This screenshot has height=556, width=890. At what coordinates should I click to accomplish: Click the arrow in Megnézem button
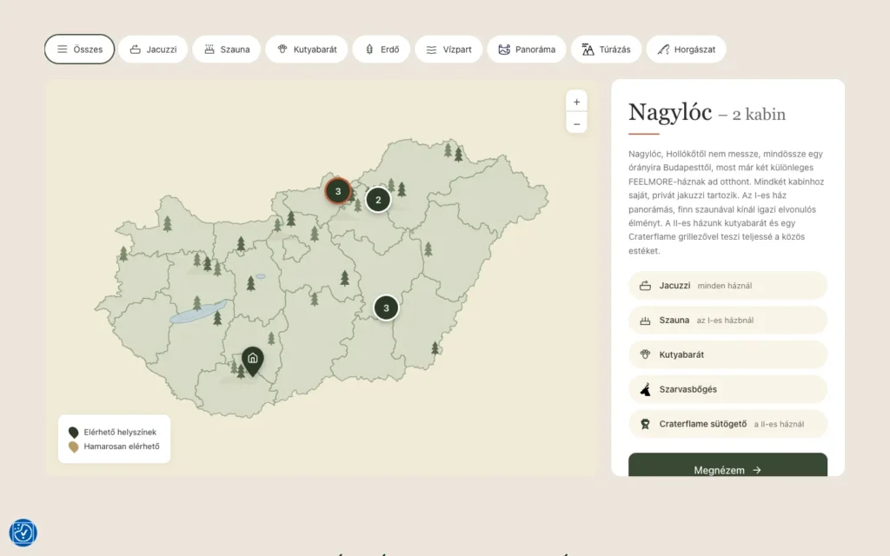[757, 470]
